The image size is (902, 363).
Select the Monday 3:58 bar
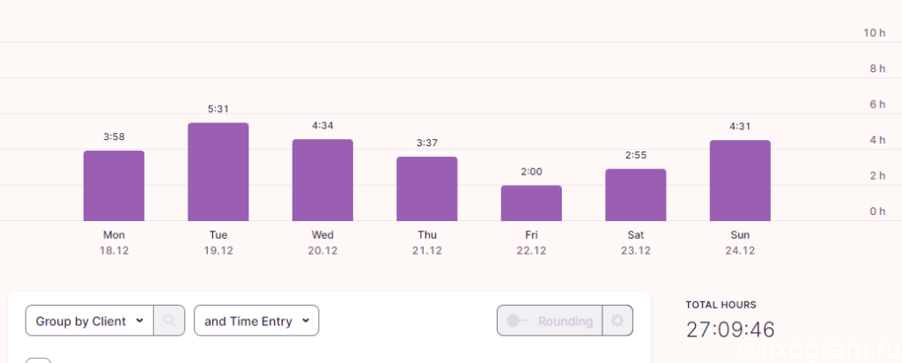(x=114, y=186)
